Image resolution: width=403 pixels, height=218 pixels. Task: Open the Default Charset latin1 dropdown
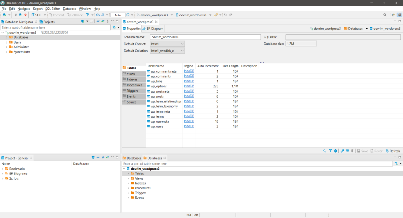pos(167,44)
